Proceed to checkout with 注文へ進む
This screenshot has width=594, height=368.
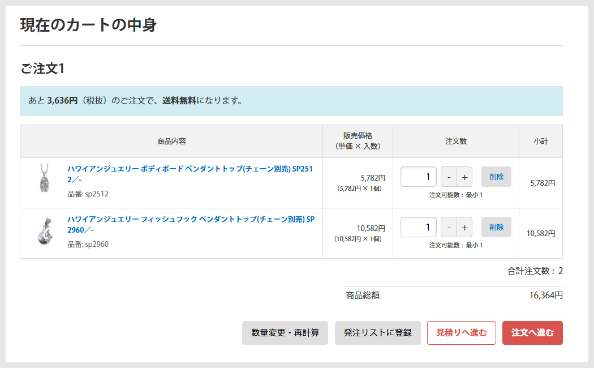(x=532, y=333)
